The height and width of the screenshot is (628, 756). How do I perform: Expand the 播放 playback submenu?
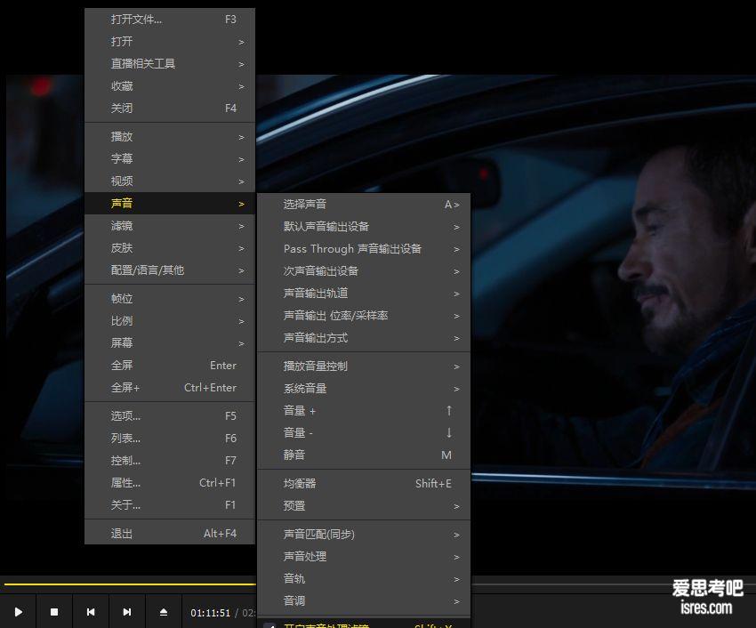pyautogui.click(x=170, y=136)
